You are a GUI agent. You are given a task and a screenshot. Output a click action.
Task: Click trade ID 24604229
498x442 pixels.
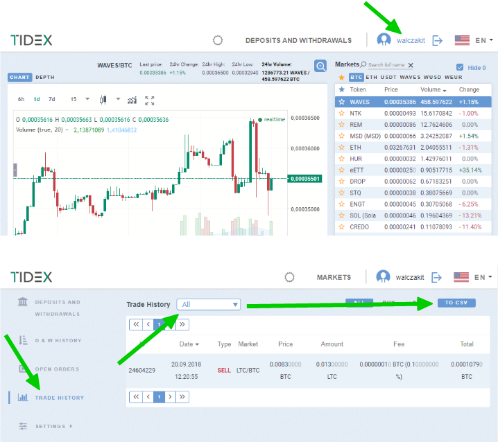point(141,370)
